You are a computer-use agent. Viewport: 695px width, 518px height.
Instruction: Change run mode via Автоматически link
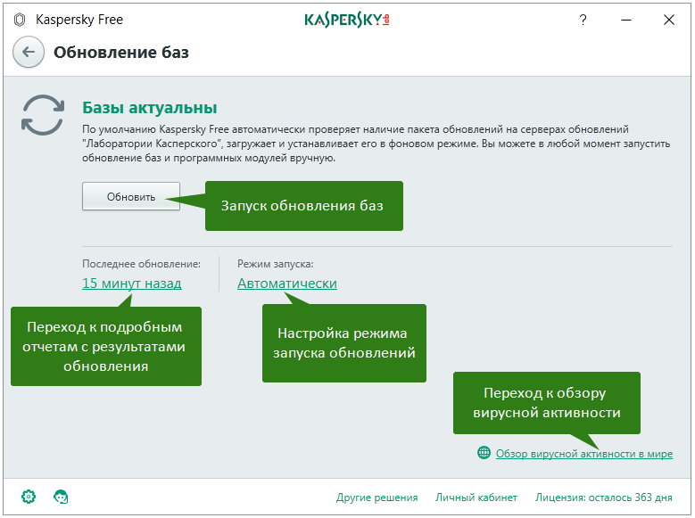tap(287, 284)
